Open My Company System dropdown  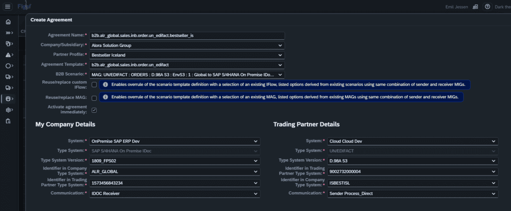coord(175,141)
